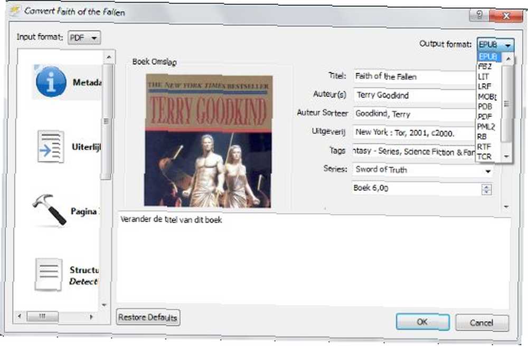528x347 pixels.
Task: Click sidebar scroll down arrow
Action: click(104, 305)
